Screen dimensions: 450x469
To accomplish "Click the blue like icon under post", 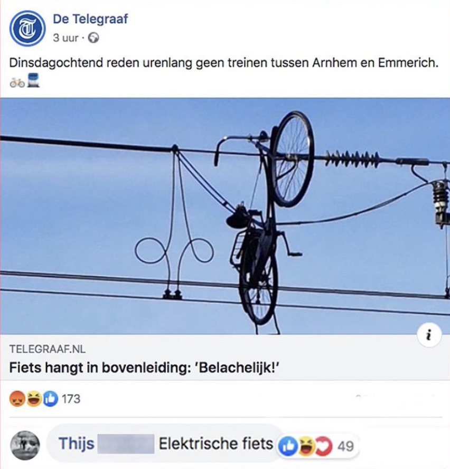I will [x=51, y=399].
